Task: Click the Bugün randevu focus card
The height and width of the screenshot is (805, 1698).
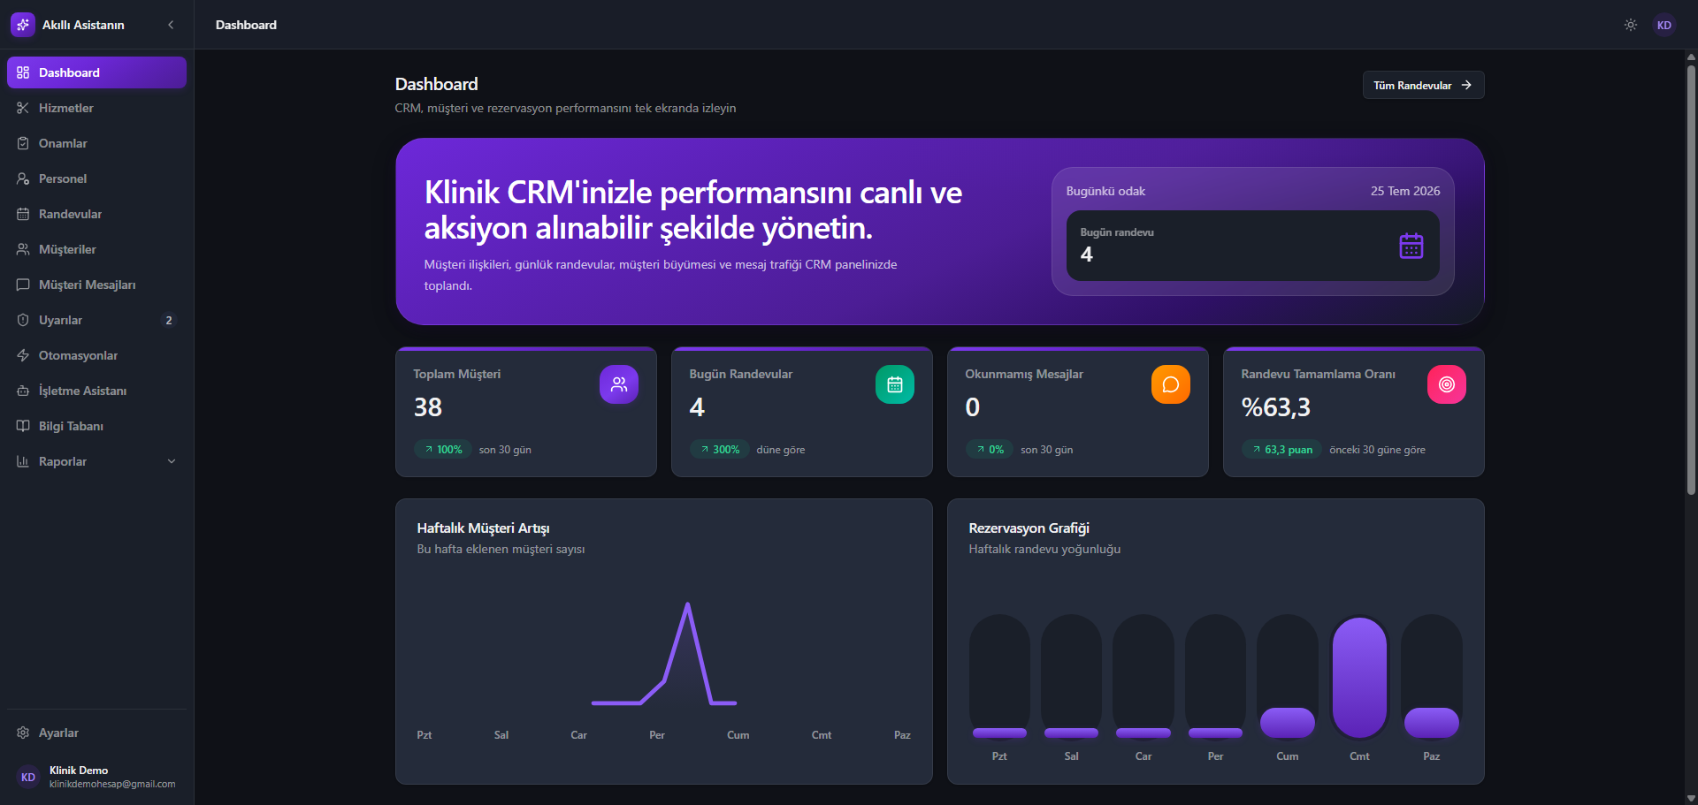Action: click(1252, 246)
